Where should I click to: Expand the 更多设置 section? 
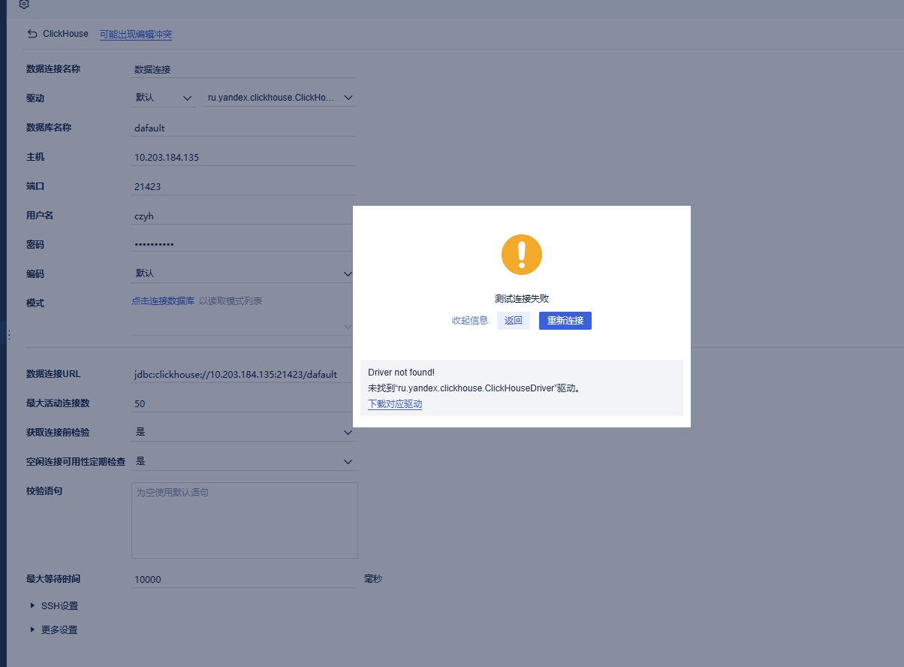pos(54,630)
